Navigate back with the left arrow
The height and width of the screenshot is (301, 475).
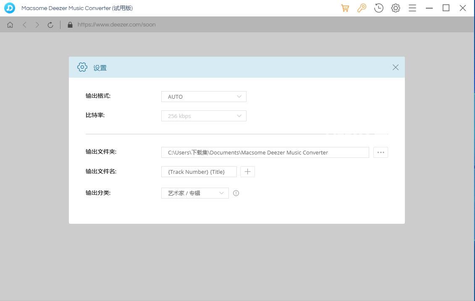(x=24, y=25)
